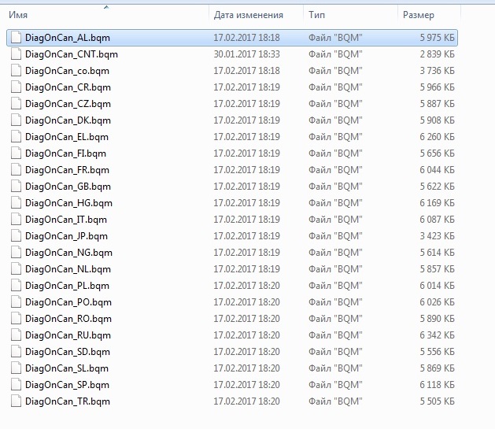
Task: Select file name DiagOnCan_PL.bqm
Action: pos(67,286)
